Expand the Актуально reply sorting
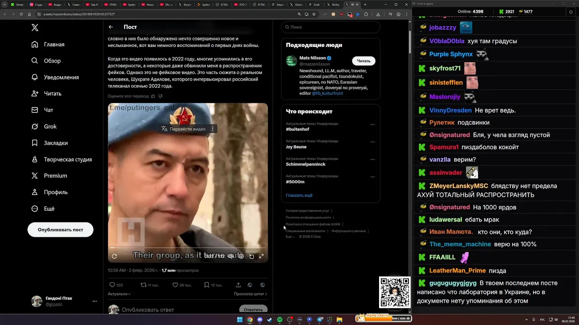Image resolution: width=579 pixels, height=325 pixels. [x=119, y=294]
